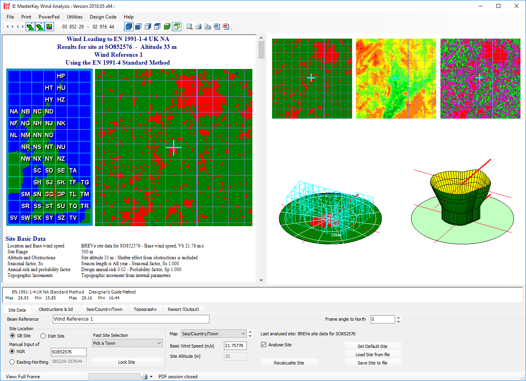Export to Word using the blue W icon
This screenshot has width=526, height=381.
(216, 26)
